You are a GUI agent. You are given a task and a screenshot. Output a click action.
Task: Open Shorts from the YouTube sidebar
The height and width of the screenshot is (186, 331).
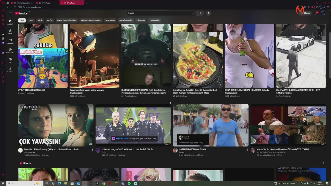(10, 32)
